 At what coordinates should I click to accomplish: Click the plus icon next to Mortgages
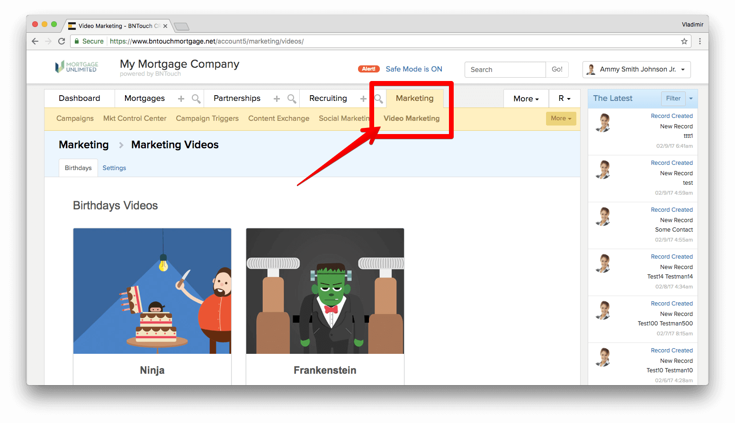181,99
